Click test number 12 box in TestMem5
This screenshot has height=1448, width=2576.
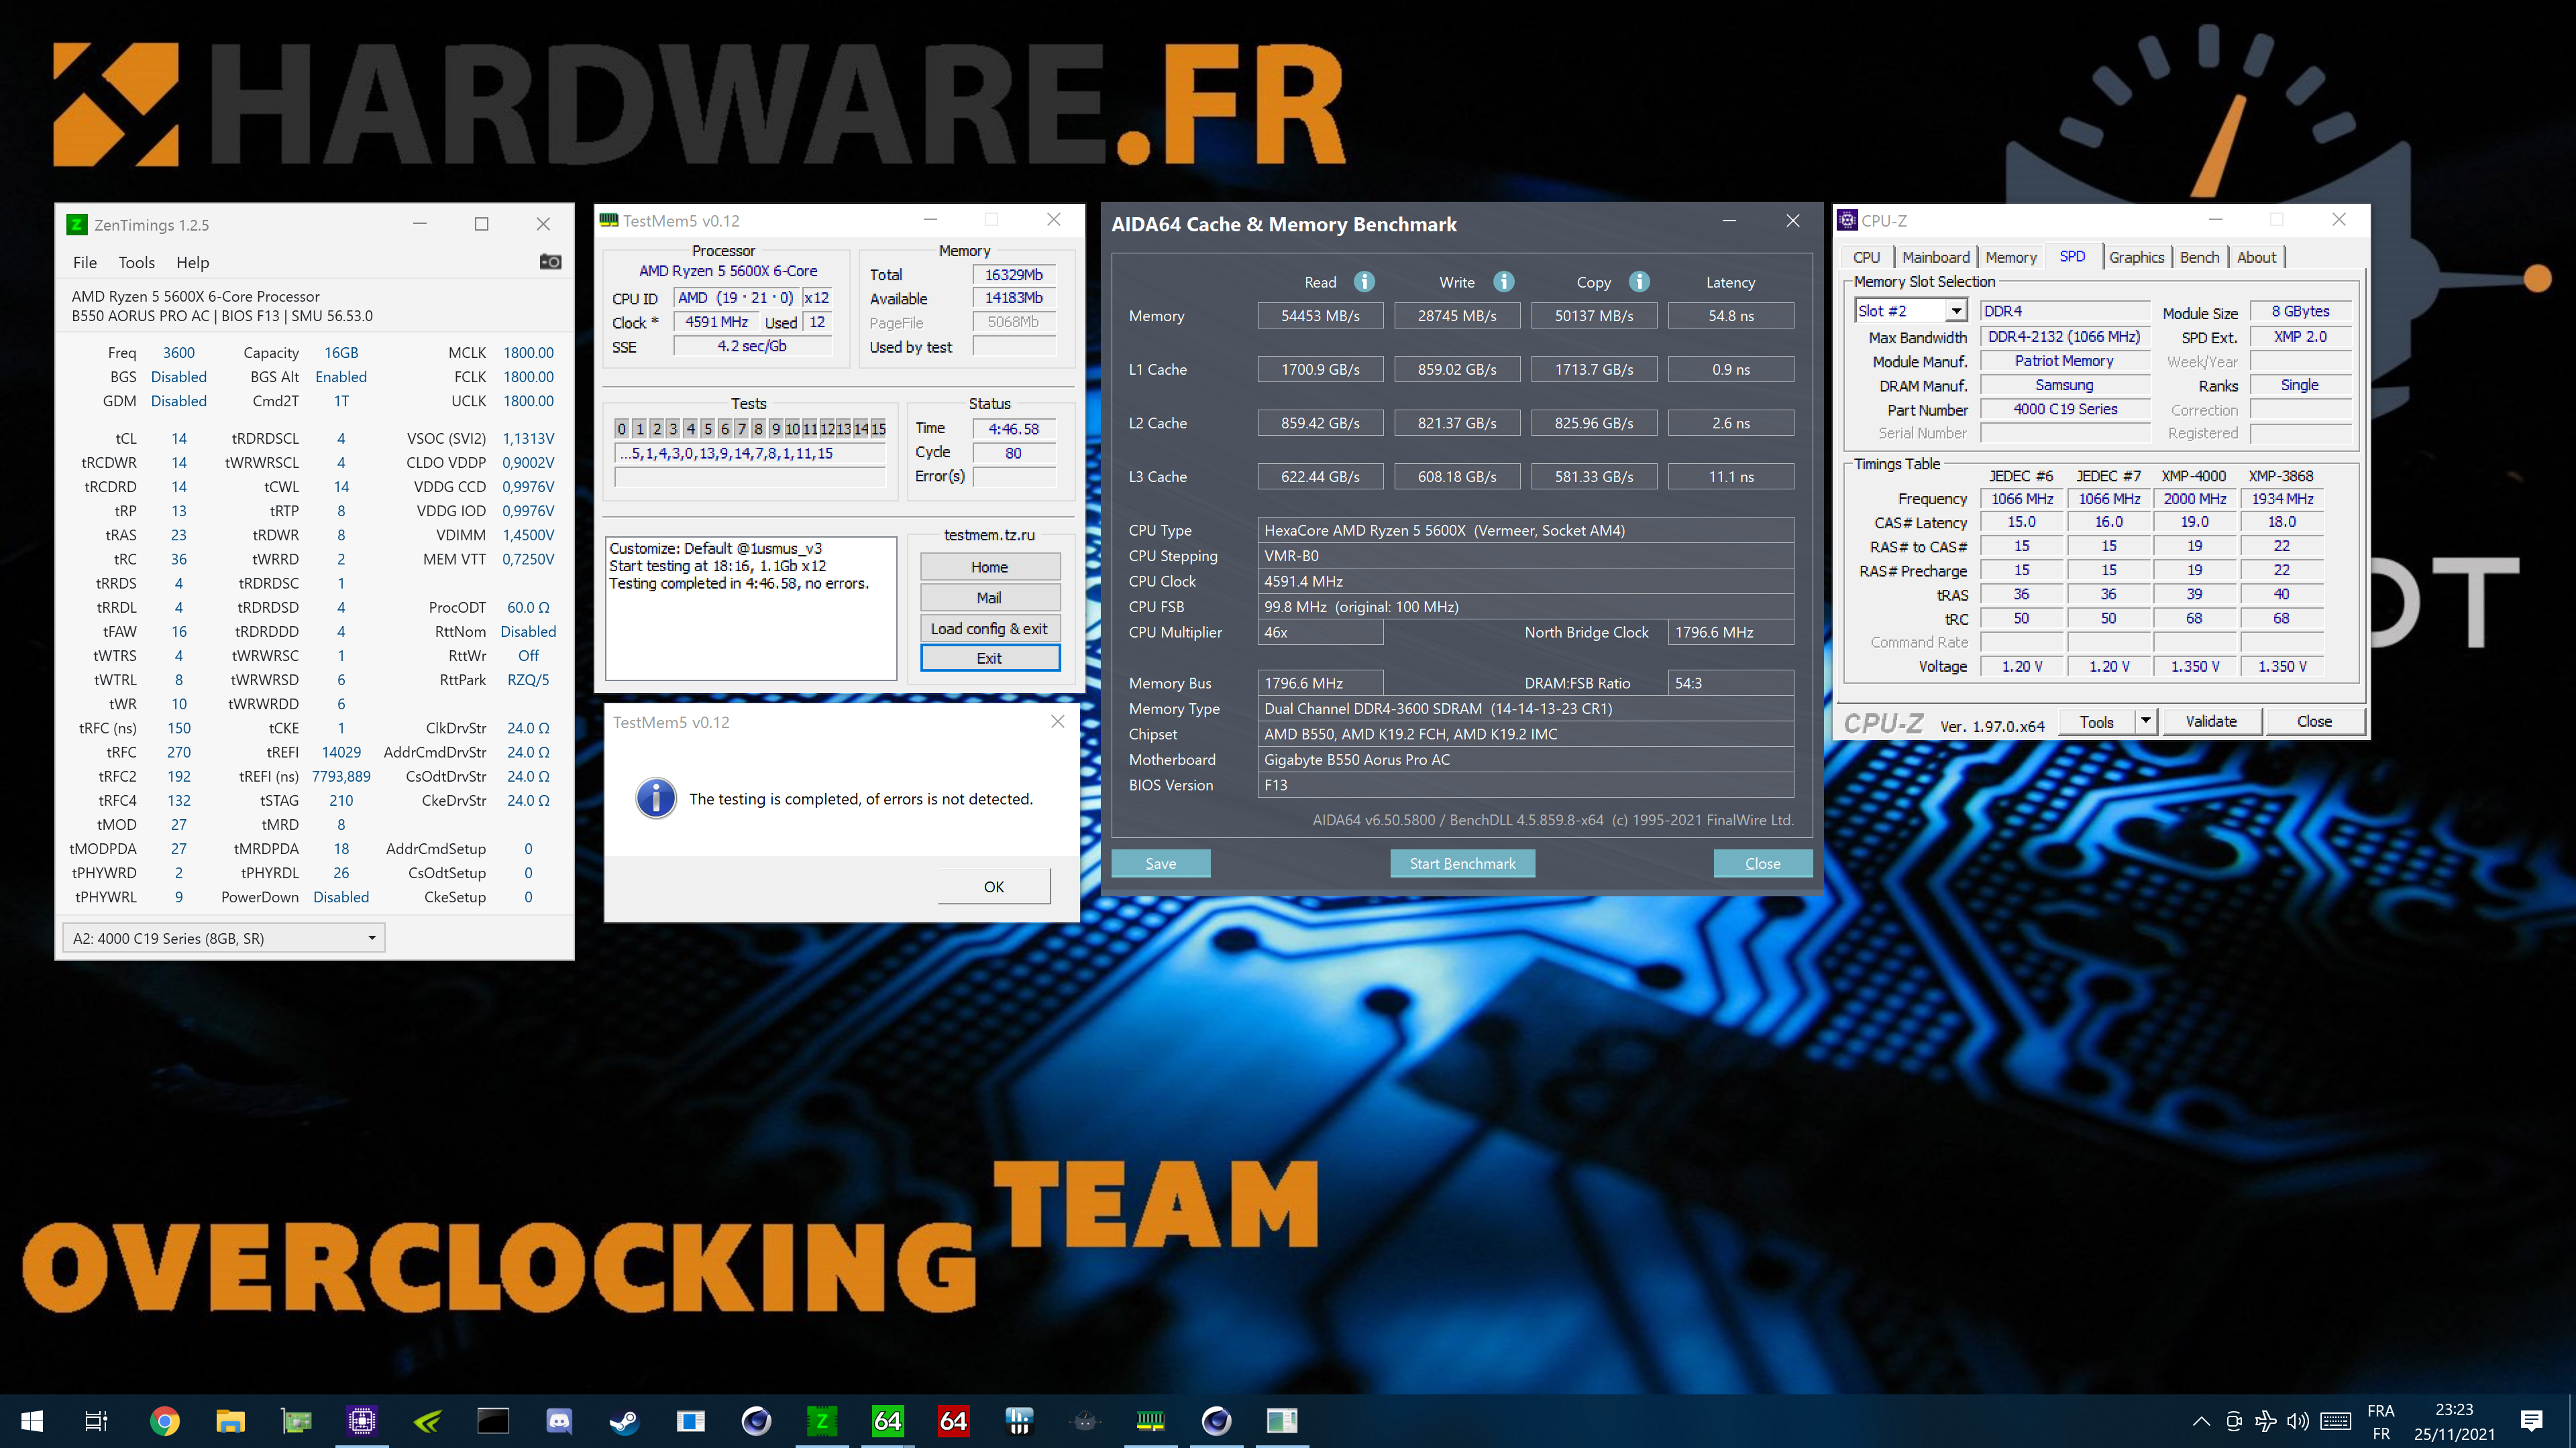pyautogui.click(x=827, y=429)
